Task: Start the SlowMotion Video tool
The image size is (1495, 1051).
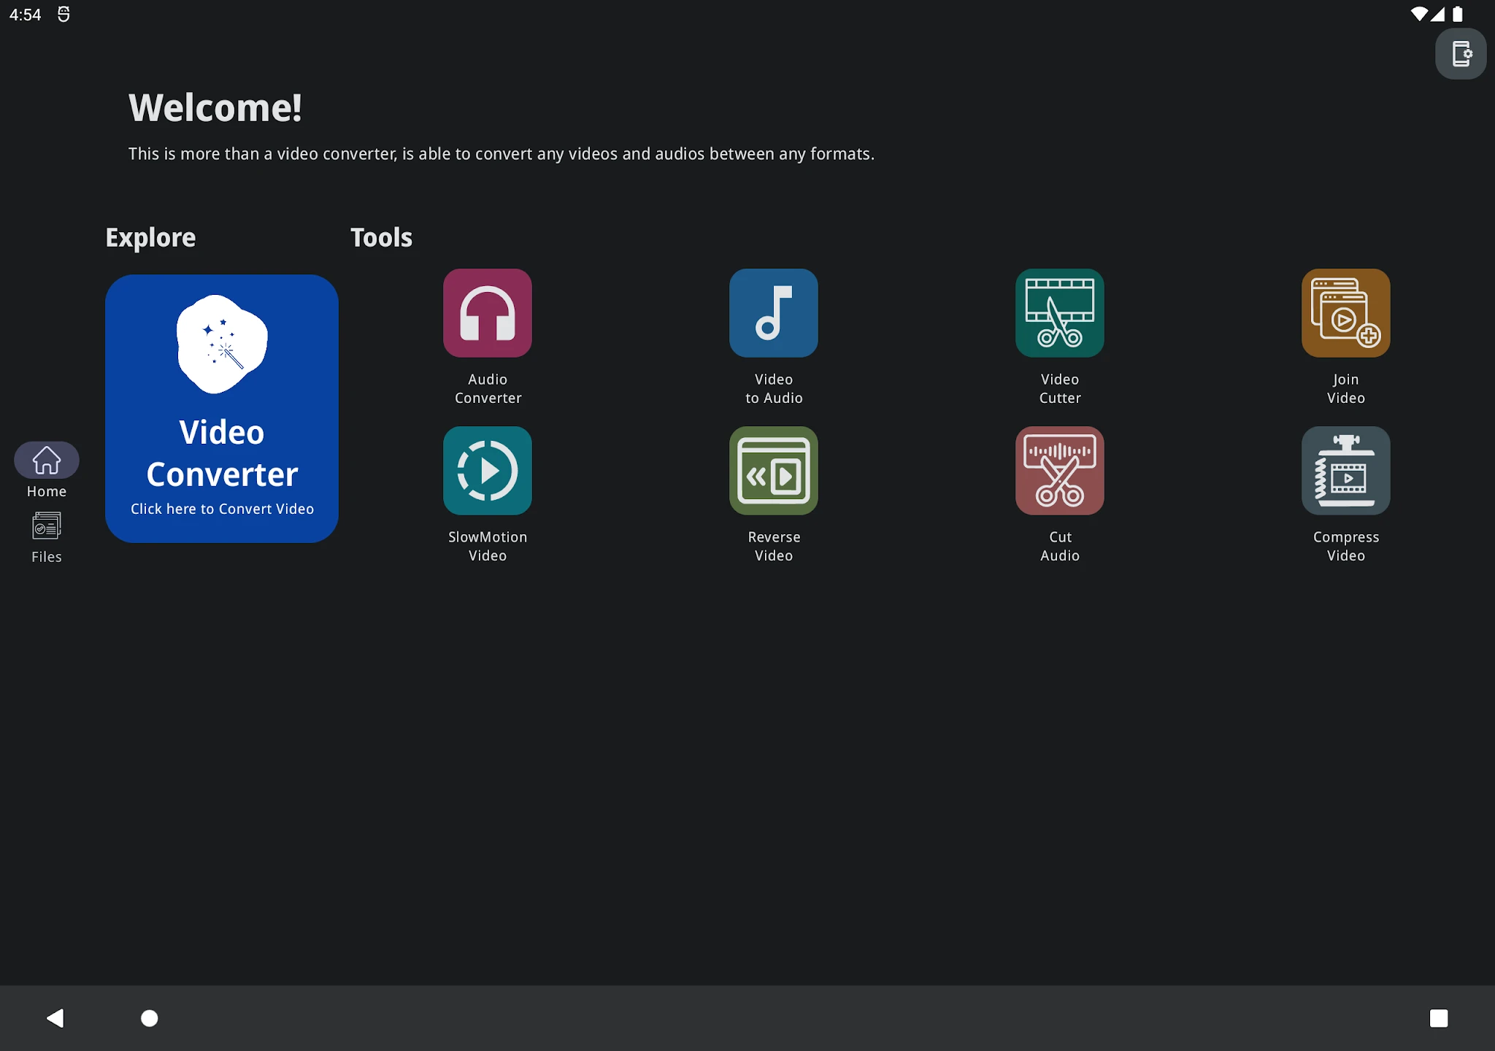Action: [x=488, y=471]
